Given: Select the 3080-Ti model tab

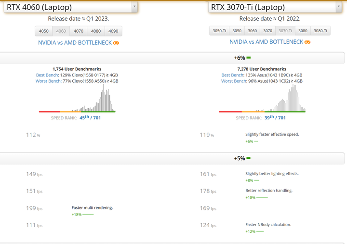Looking at the screenshot, I should pyautogui.click(x=320, y=31).
